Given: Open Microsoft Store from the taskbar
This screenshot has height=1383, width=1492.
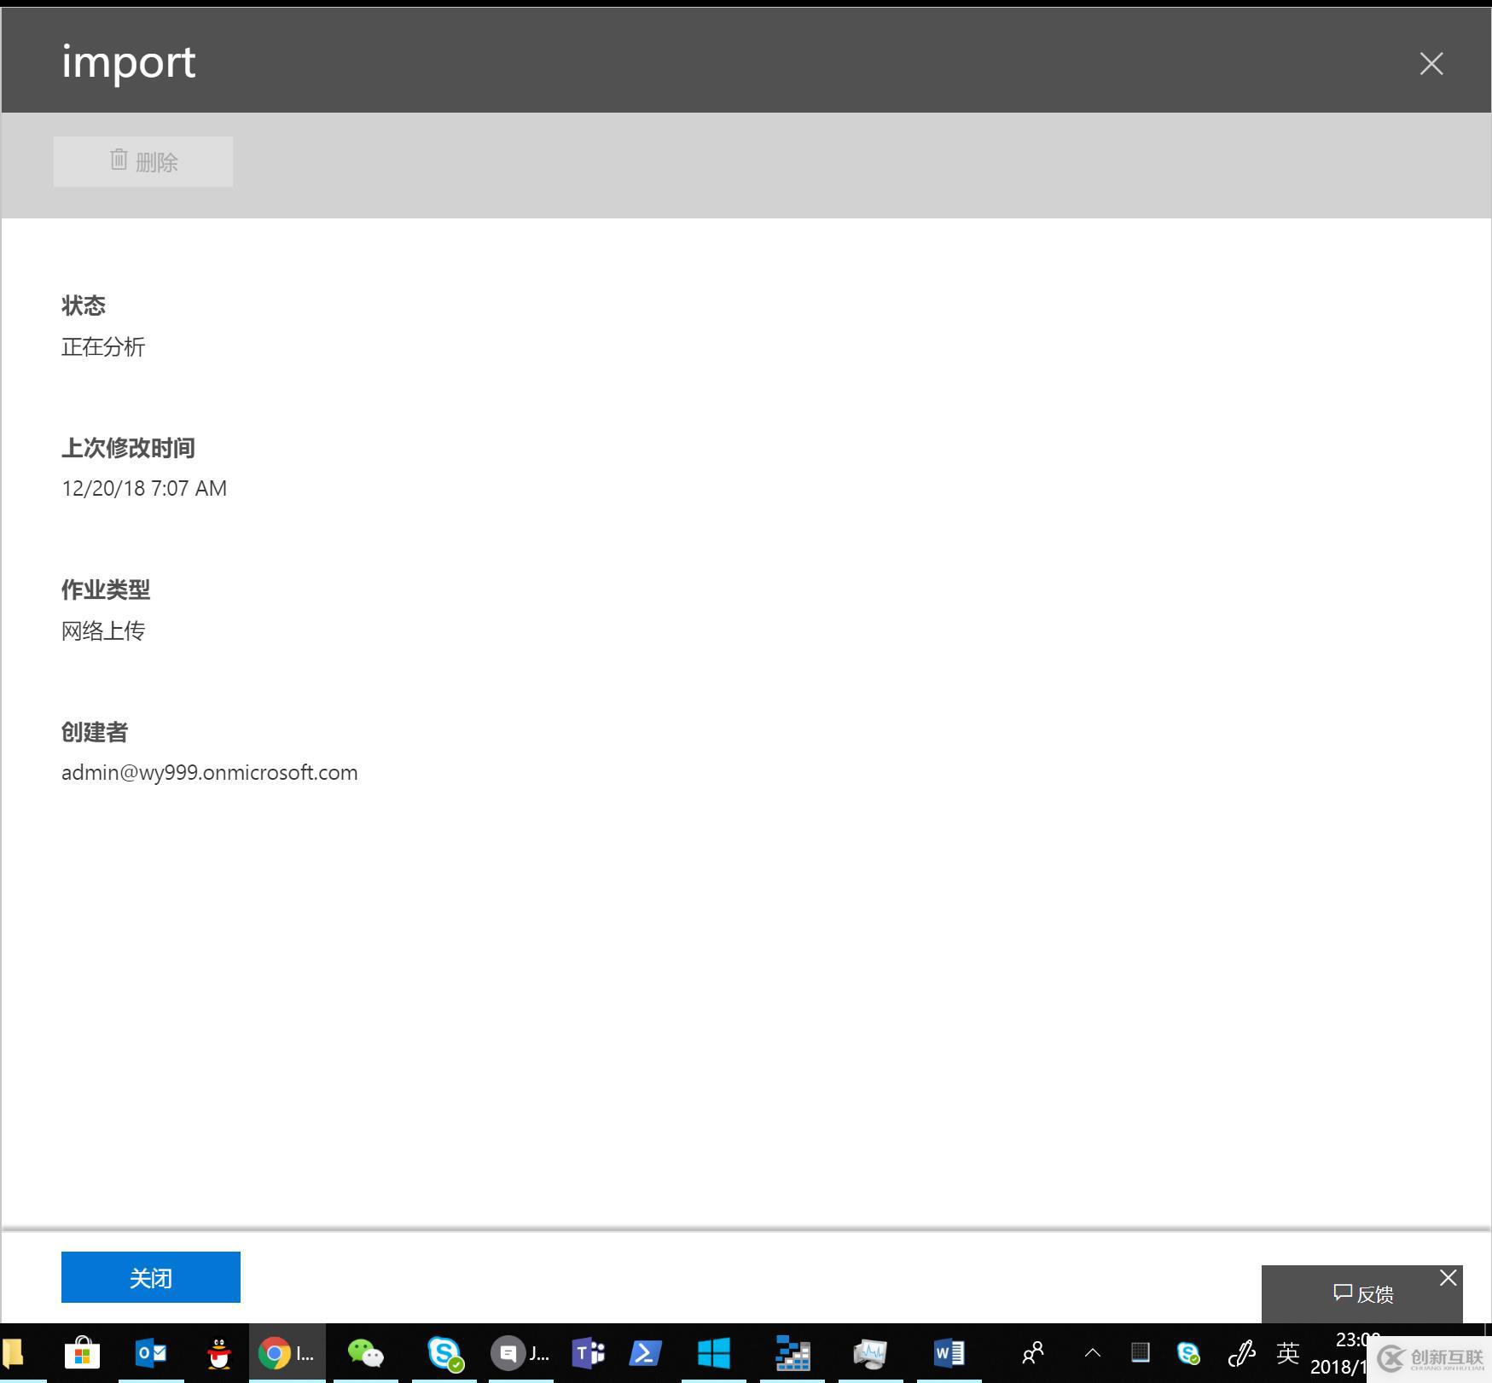Looking at the screenshot, I should 82,1352.
